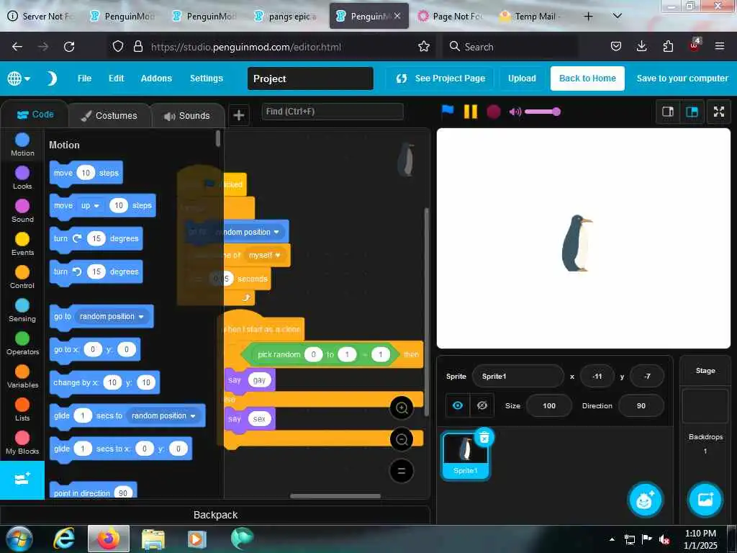
Task: Open Firefox downloads panel
Action: coord(641,46)
